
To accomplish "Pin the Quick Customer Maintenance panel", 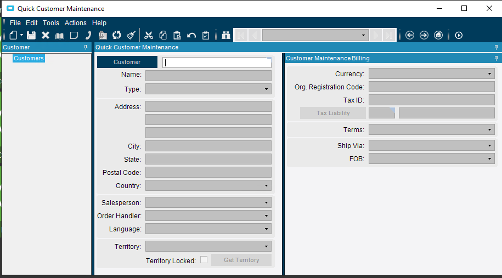I will pos(496,47).
